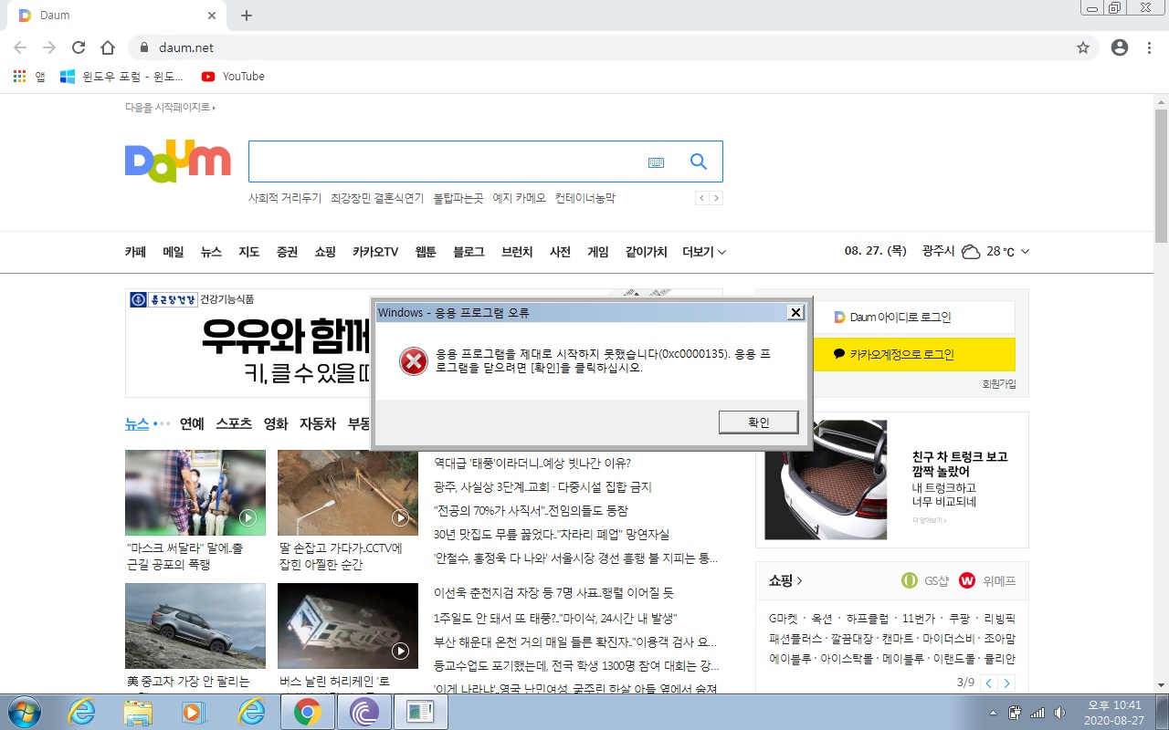This screenshot has height=730, width=1169.
Task: Click the cloudy weather icon
Action: (971, 252)
